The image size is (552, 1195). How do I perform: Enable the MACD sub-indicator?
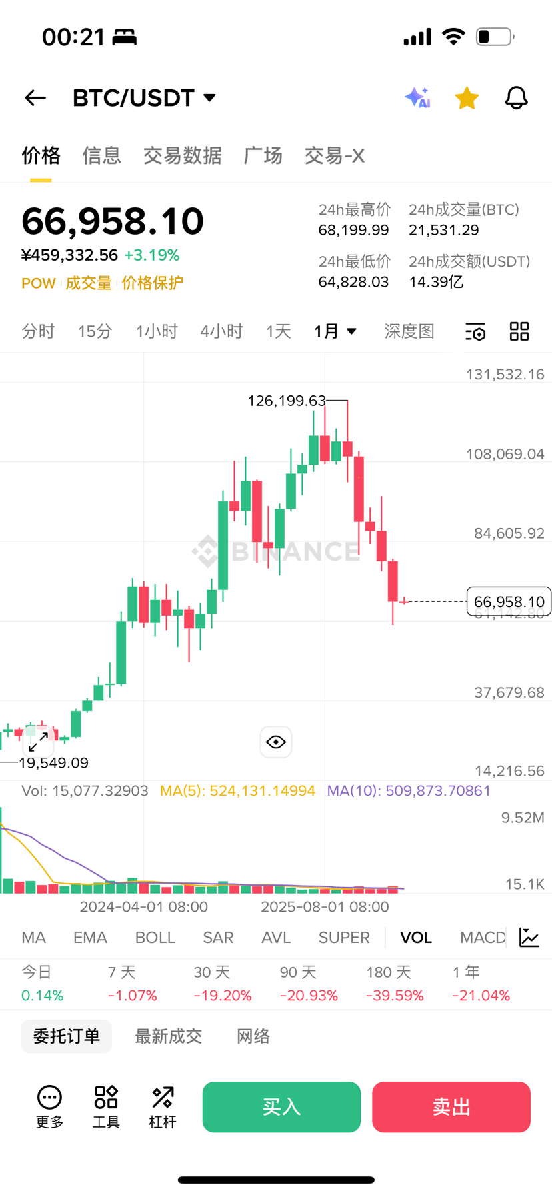coord(483,938)
